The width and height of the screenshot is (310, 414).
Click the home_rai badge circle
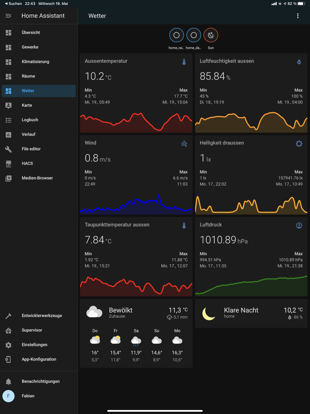177,35
